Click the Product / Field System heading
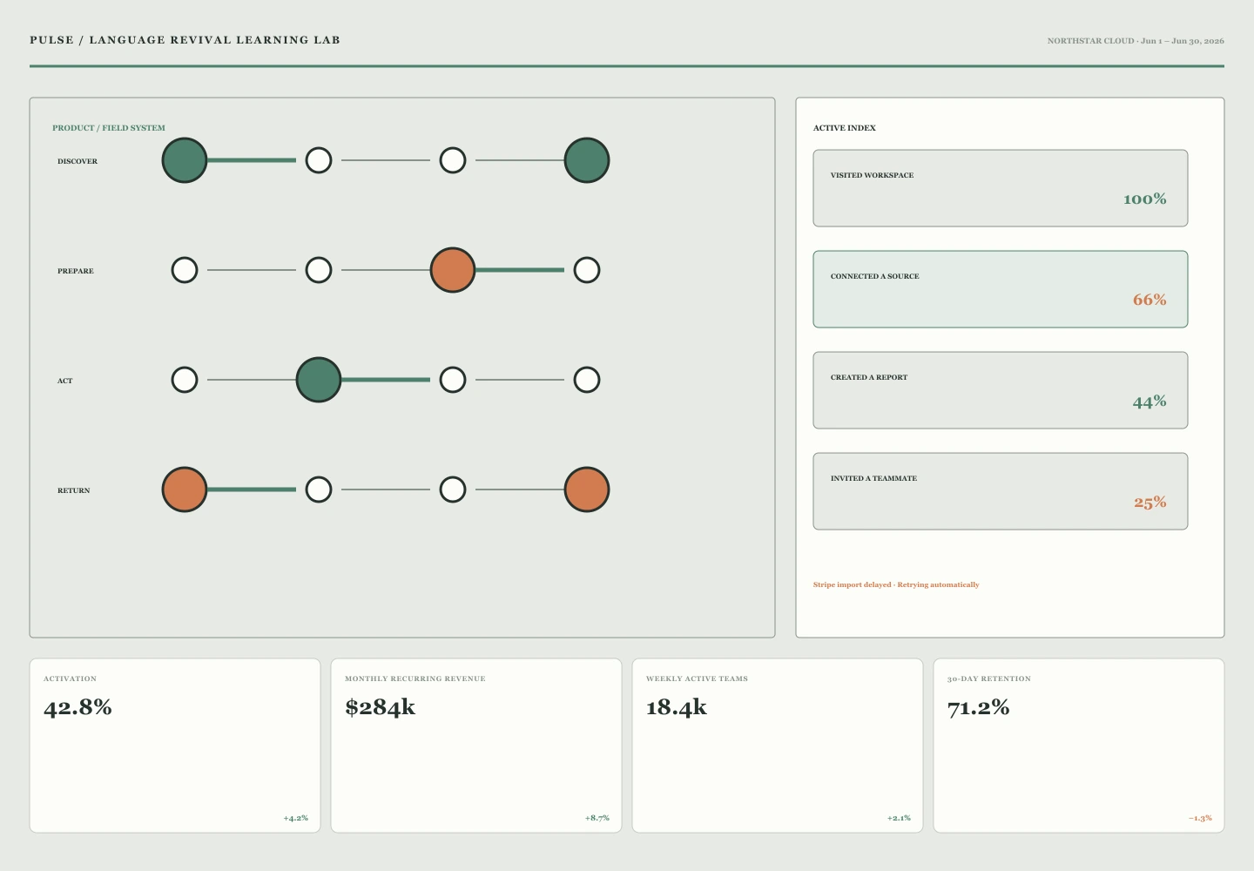This screenshot has width=1254, height=871. [x=109, y=128]
